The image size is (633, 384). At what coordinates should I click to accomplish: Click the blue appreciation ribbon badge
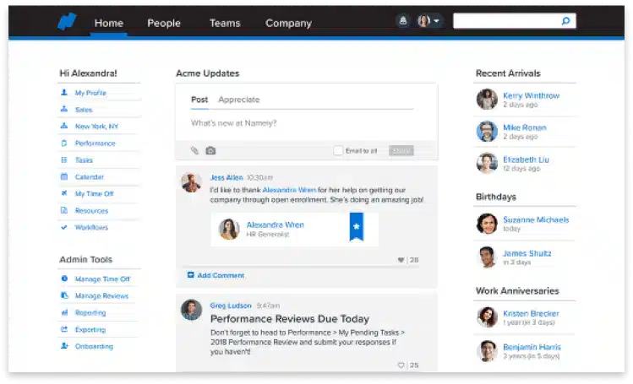point(356,228)
